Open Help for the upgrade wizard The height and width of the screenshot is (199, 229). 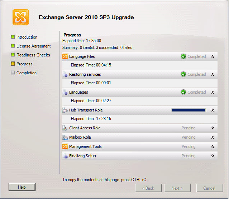22,187
